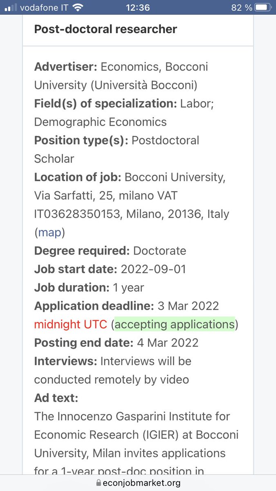Tap the 12:36 clock in status bar
The width and height of the screenshot is (276, 491).
coord(138,7)
